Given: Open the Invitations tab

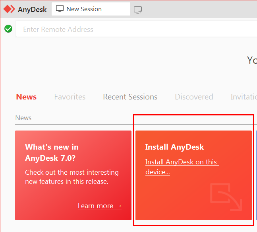Looking at the screenshot, I should pyautogui.click(x=244, y=97).
